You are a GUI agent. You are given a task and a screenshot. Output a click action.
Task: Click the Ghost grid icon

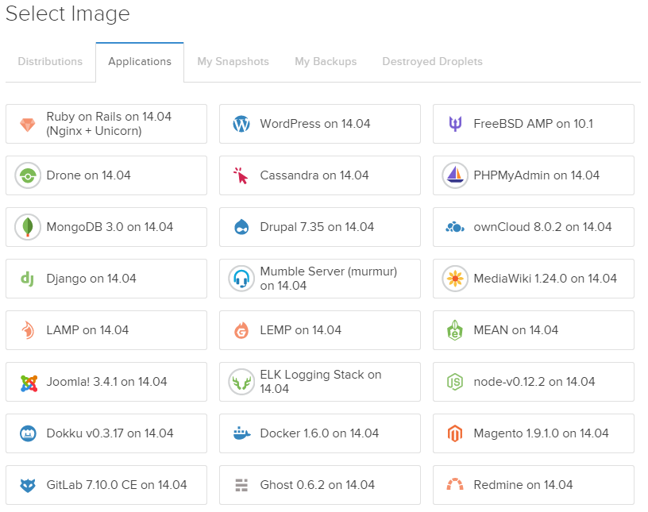click(x=241, y=485)
